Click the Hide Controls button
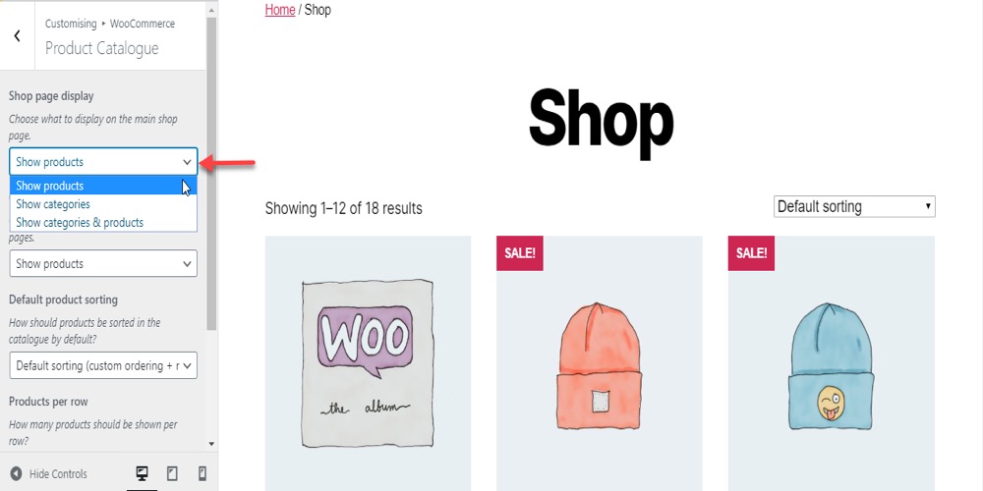The height and width of the screenshot is (491, 983). click(x=49, y=474)
